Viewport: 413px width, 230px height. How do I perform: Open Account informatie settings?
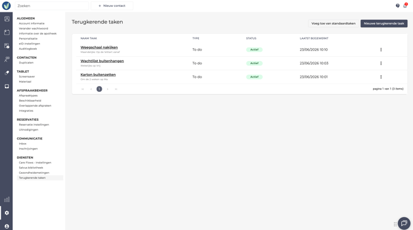coord(31,23)
